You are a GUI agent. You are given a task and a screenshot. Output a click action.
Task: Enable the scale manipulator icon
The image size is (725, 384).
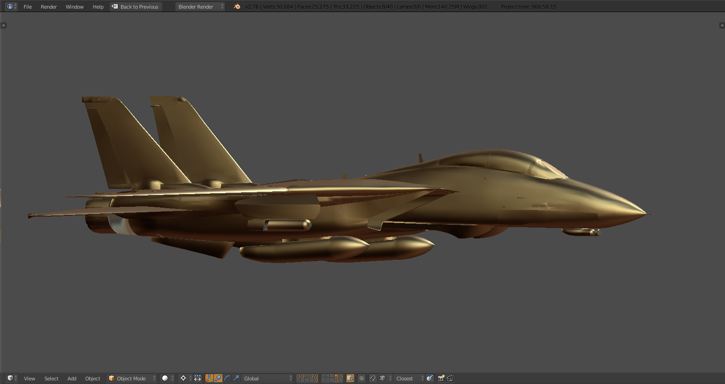click(236, 378)
